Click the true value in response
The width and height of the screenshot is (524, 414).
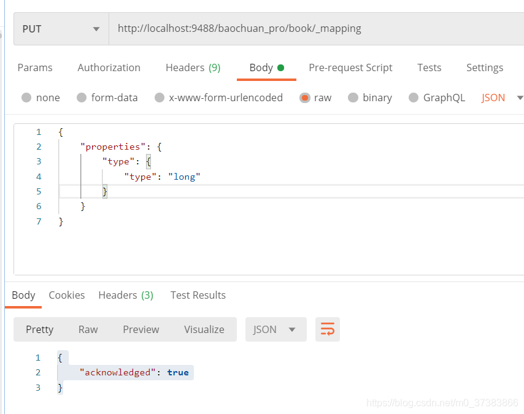[178, 372]
